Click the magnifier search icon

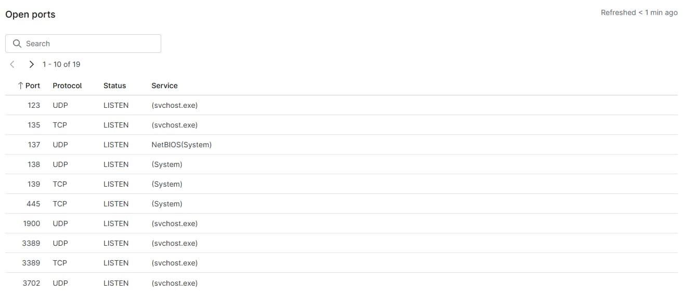coord(17,44)
